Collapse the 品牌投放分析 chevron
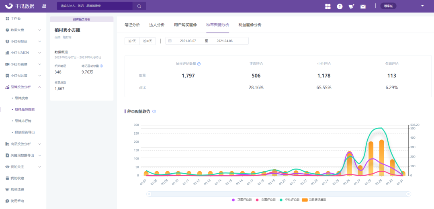Image resolution: width=434 pixels, height=209 pixels. pos(39,87)
